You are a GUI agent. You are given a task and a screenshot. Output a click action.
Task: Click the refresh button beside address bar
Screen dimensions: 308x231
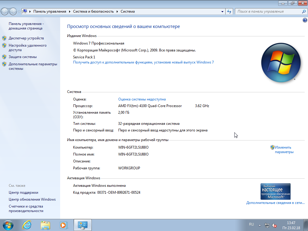click(x=229, y=12)
